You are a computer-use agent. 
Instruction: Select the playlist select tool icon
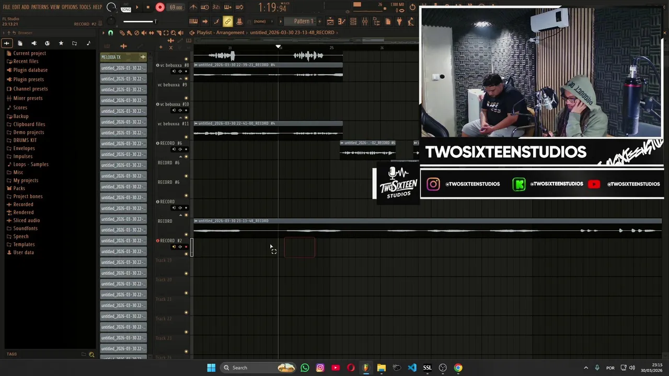coord(166,33)
